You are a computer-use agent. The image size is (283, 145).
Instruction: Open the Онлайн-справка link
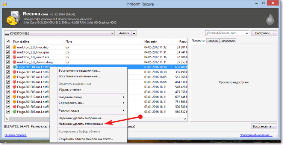(x=15, y=135)
